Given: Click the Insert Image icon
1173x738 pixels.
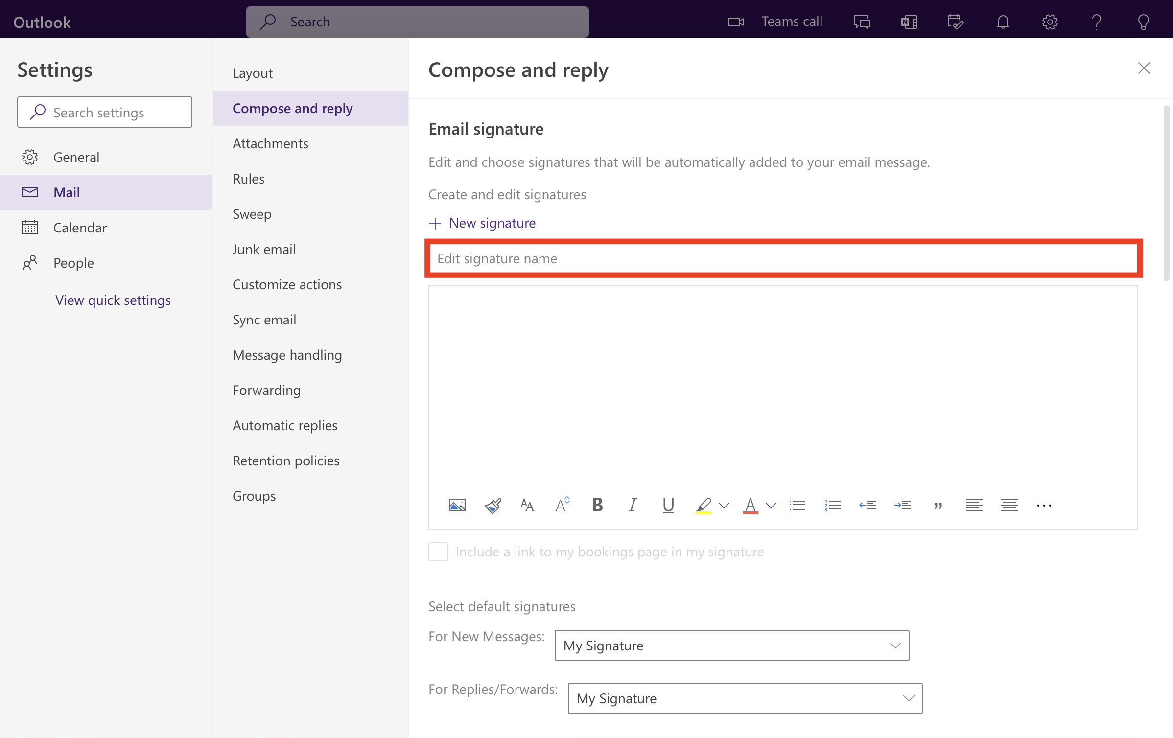Looking at the screenshot, I should (458, 504).
